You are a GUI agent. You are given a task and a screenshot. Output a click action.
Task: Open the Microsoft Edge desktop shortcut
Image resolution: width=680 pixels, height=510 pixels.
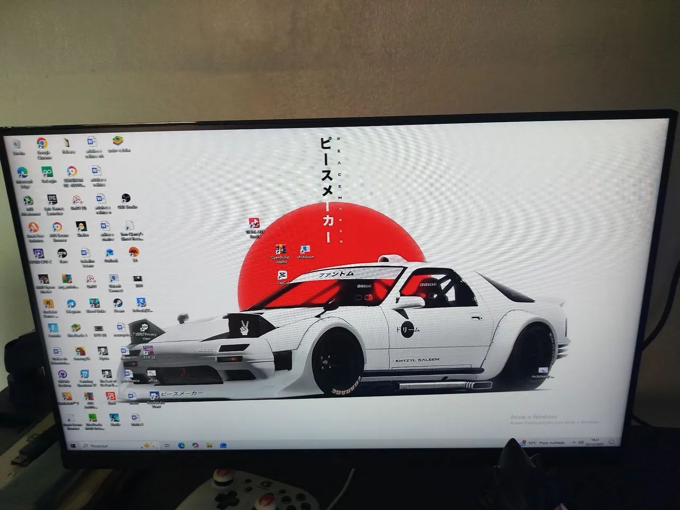(x=22, y=173)
